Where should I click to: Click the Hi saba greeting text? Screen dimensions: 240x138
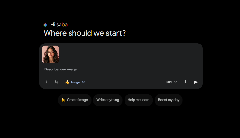(x=59, y=25)
